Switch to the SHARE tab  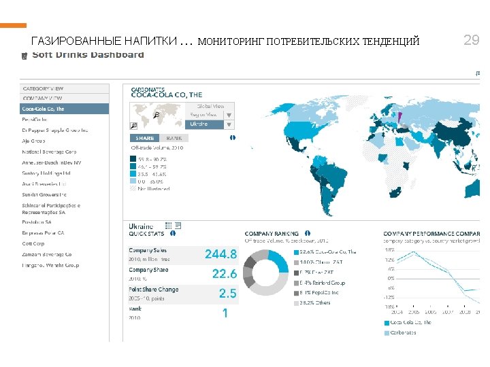[144, 138]
